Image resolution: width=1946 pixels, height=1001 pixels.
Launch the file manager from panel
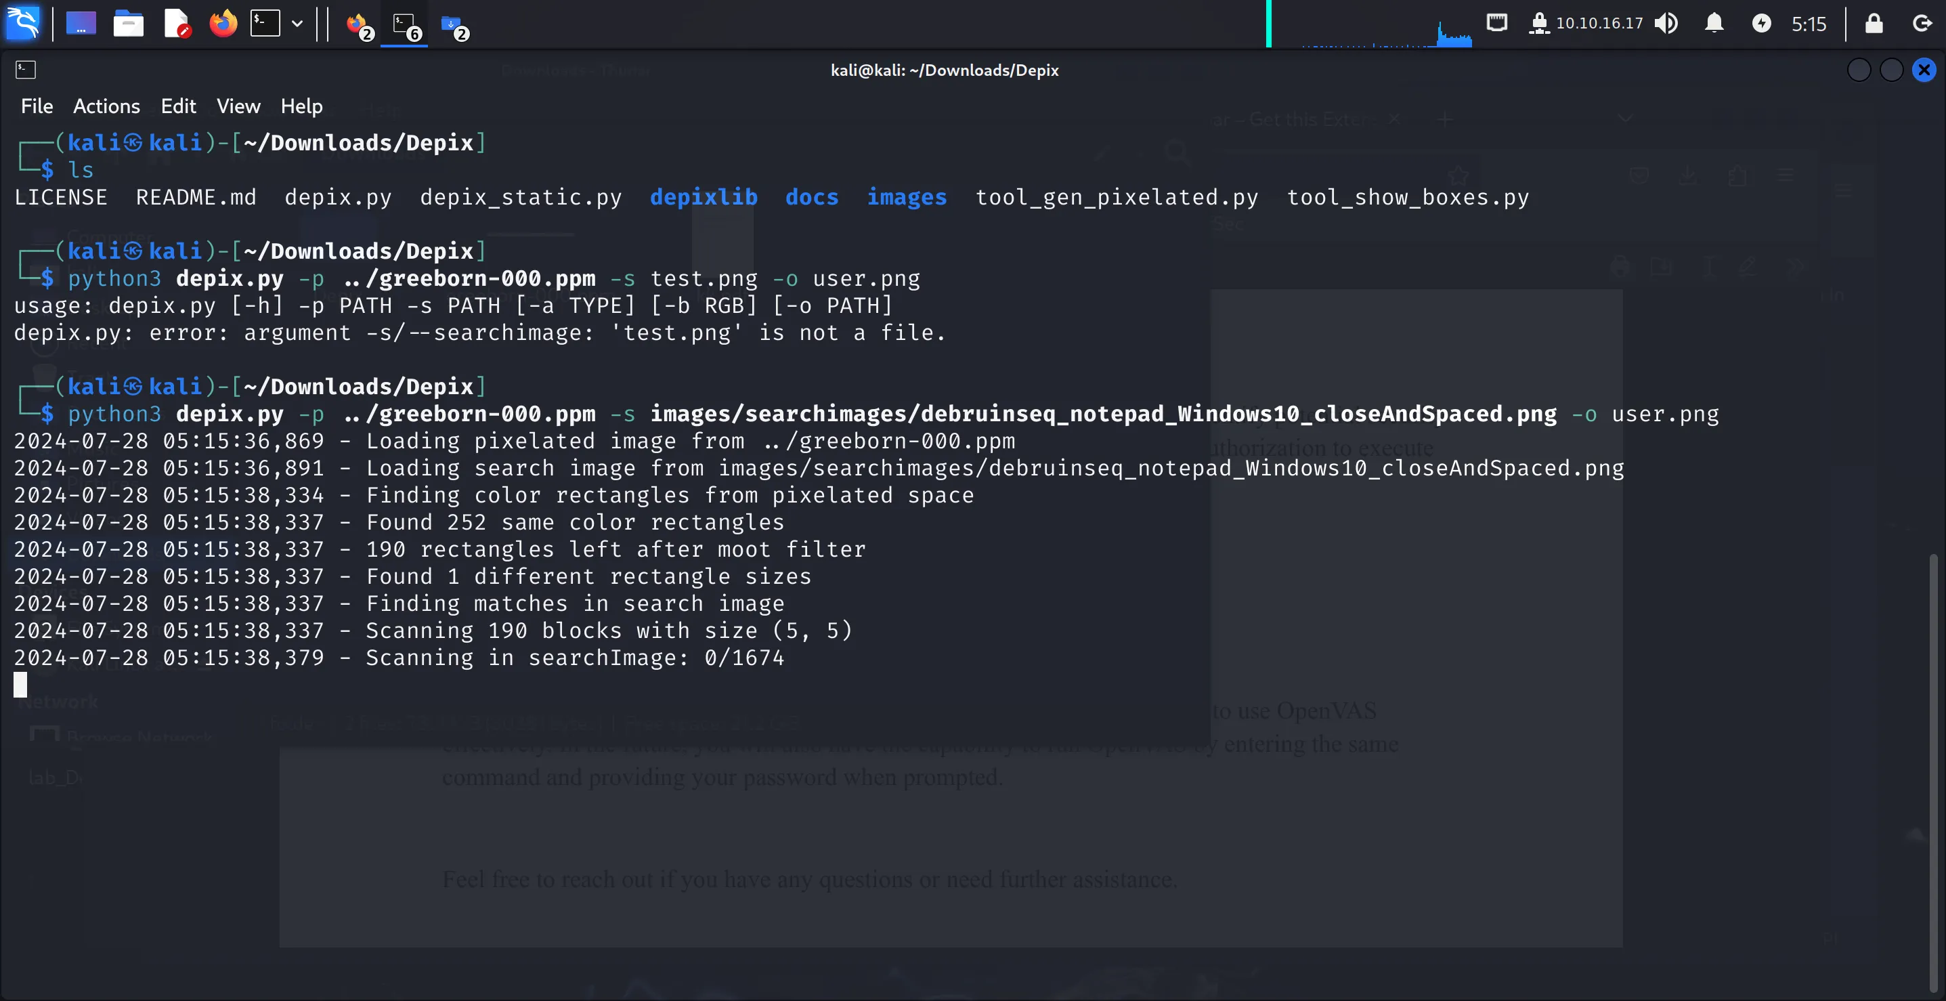pos(129,24)
